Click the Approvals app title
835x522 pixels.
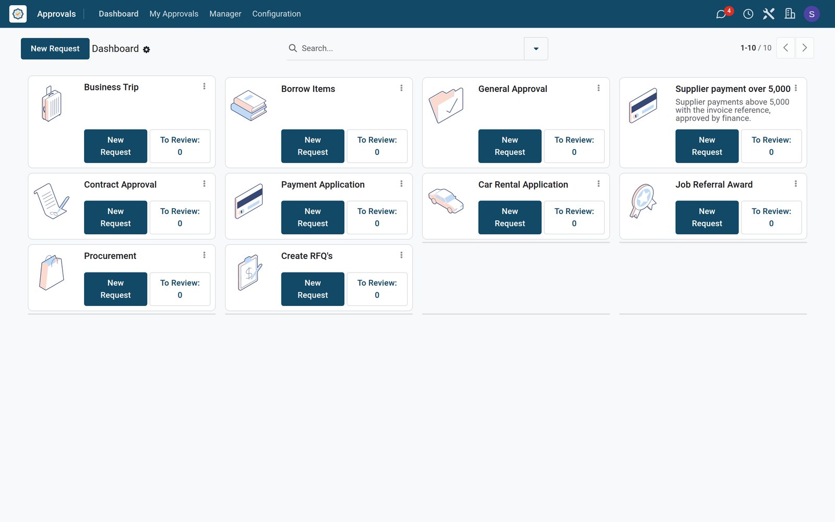click(56, 14)
